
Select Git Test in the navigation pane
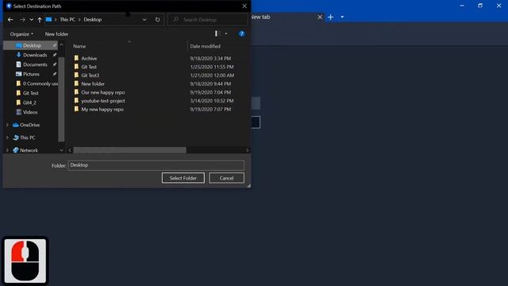(x=30, y=93)
